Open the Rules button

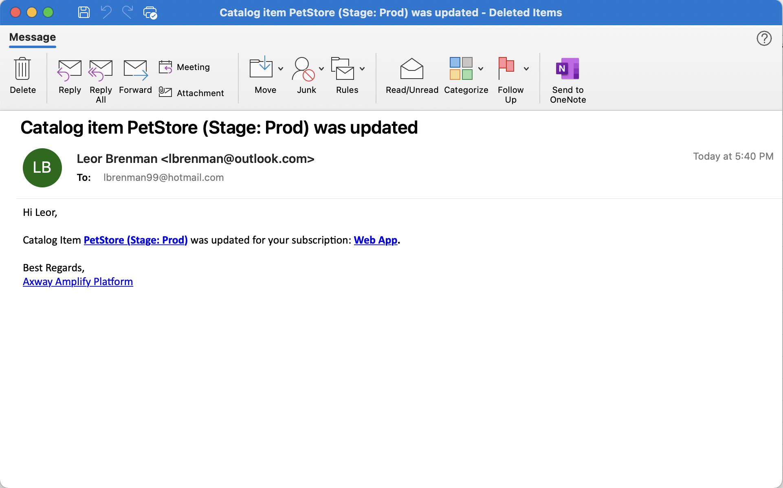point(347,76)
